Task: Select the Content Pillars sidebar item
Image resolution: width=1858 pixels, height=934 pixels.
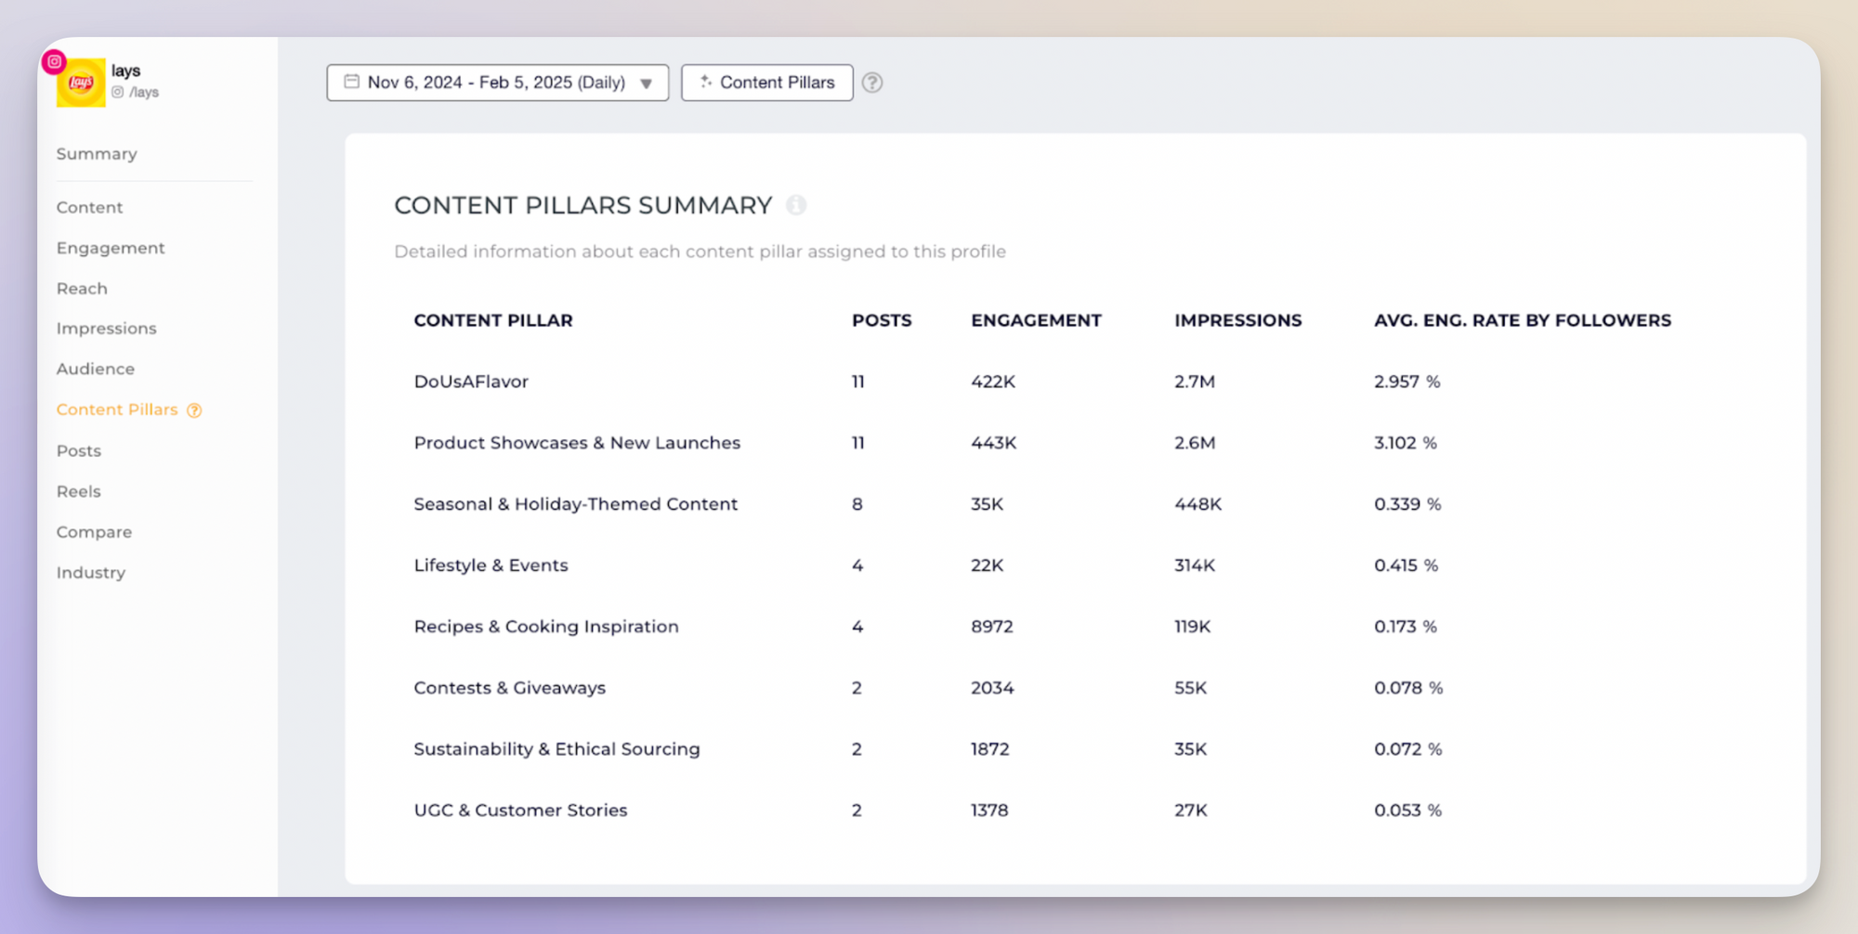Action: 117,409
